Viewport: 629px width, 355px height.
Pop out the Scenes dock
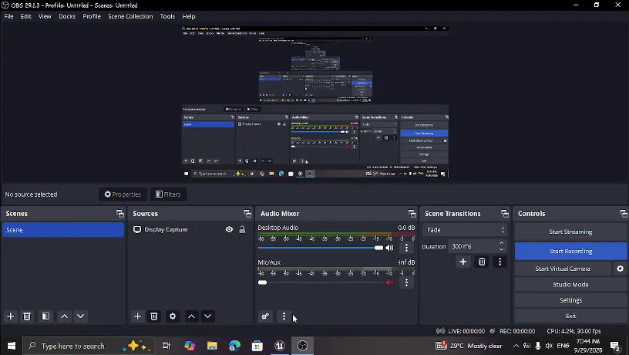120,214
